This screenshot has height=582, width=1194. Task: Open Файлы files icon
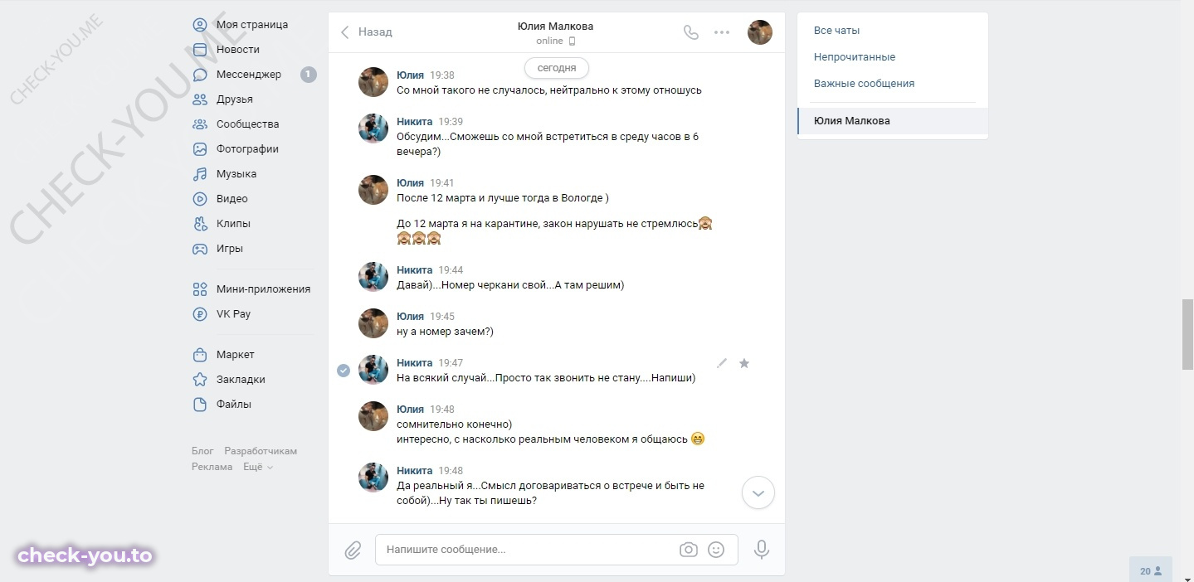coord(200,405)
